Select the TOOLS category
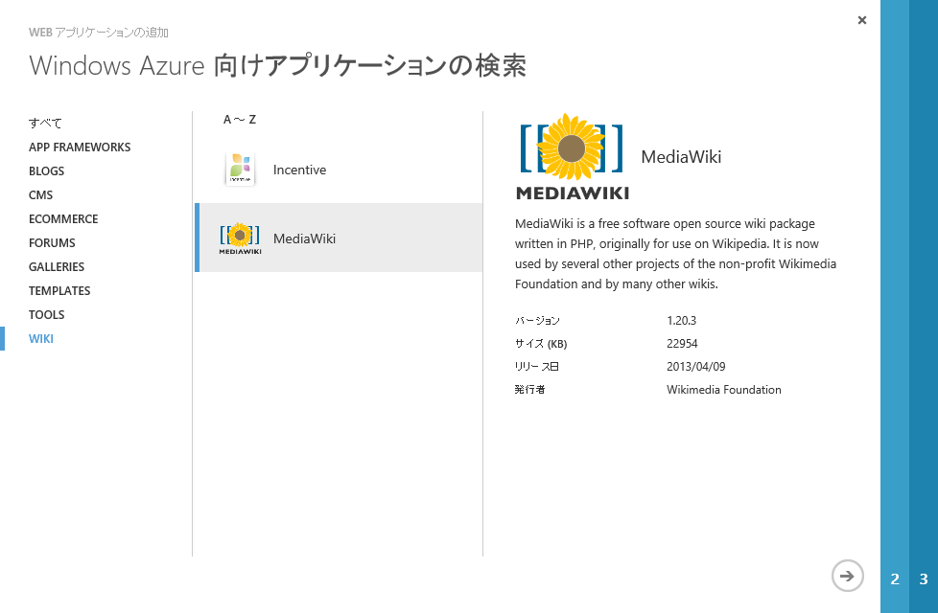 [x=47, y=314]
